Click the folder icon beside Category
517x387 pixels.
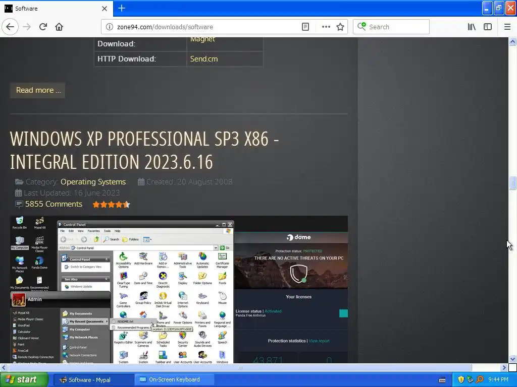click(19, 181)
